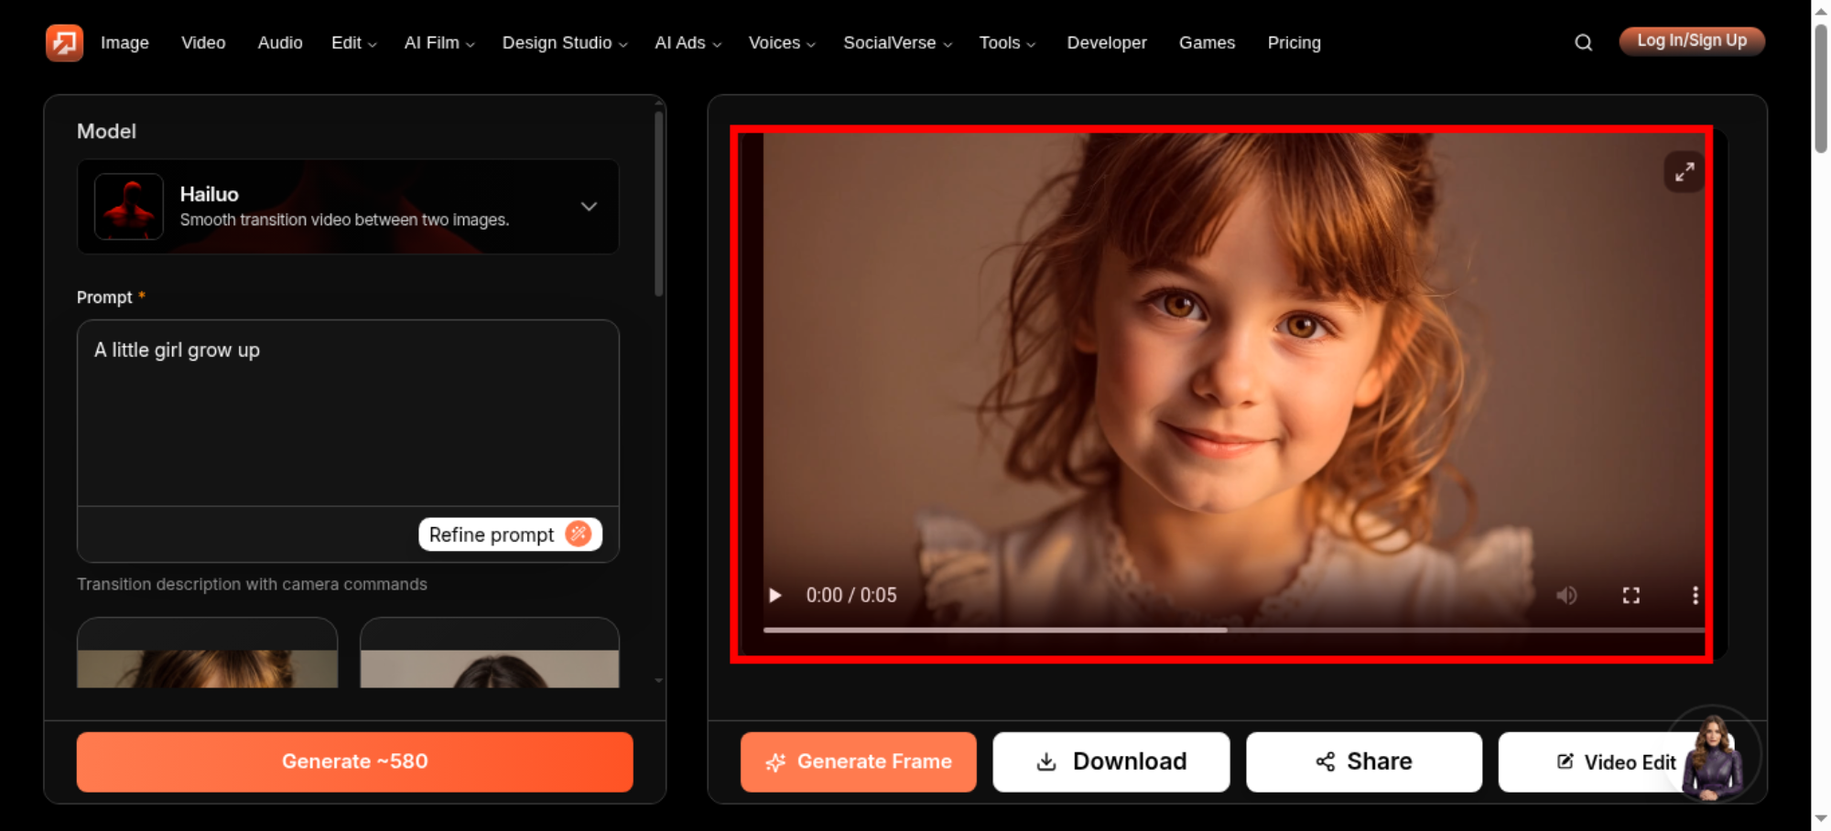The width and height of the screenshot is (1831, 831).
Task: Open the SocialVerse dropdown menu
Action: [x=897, y=42]
